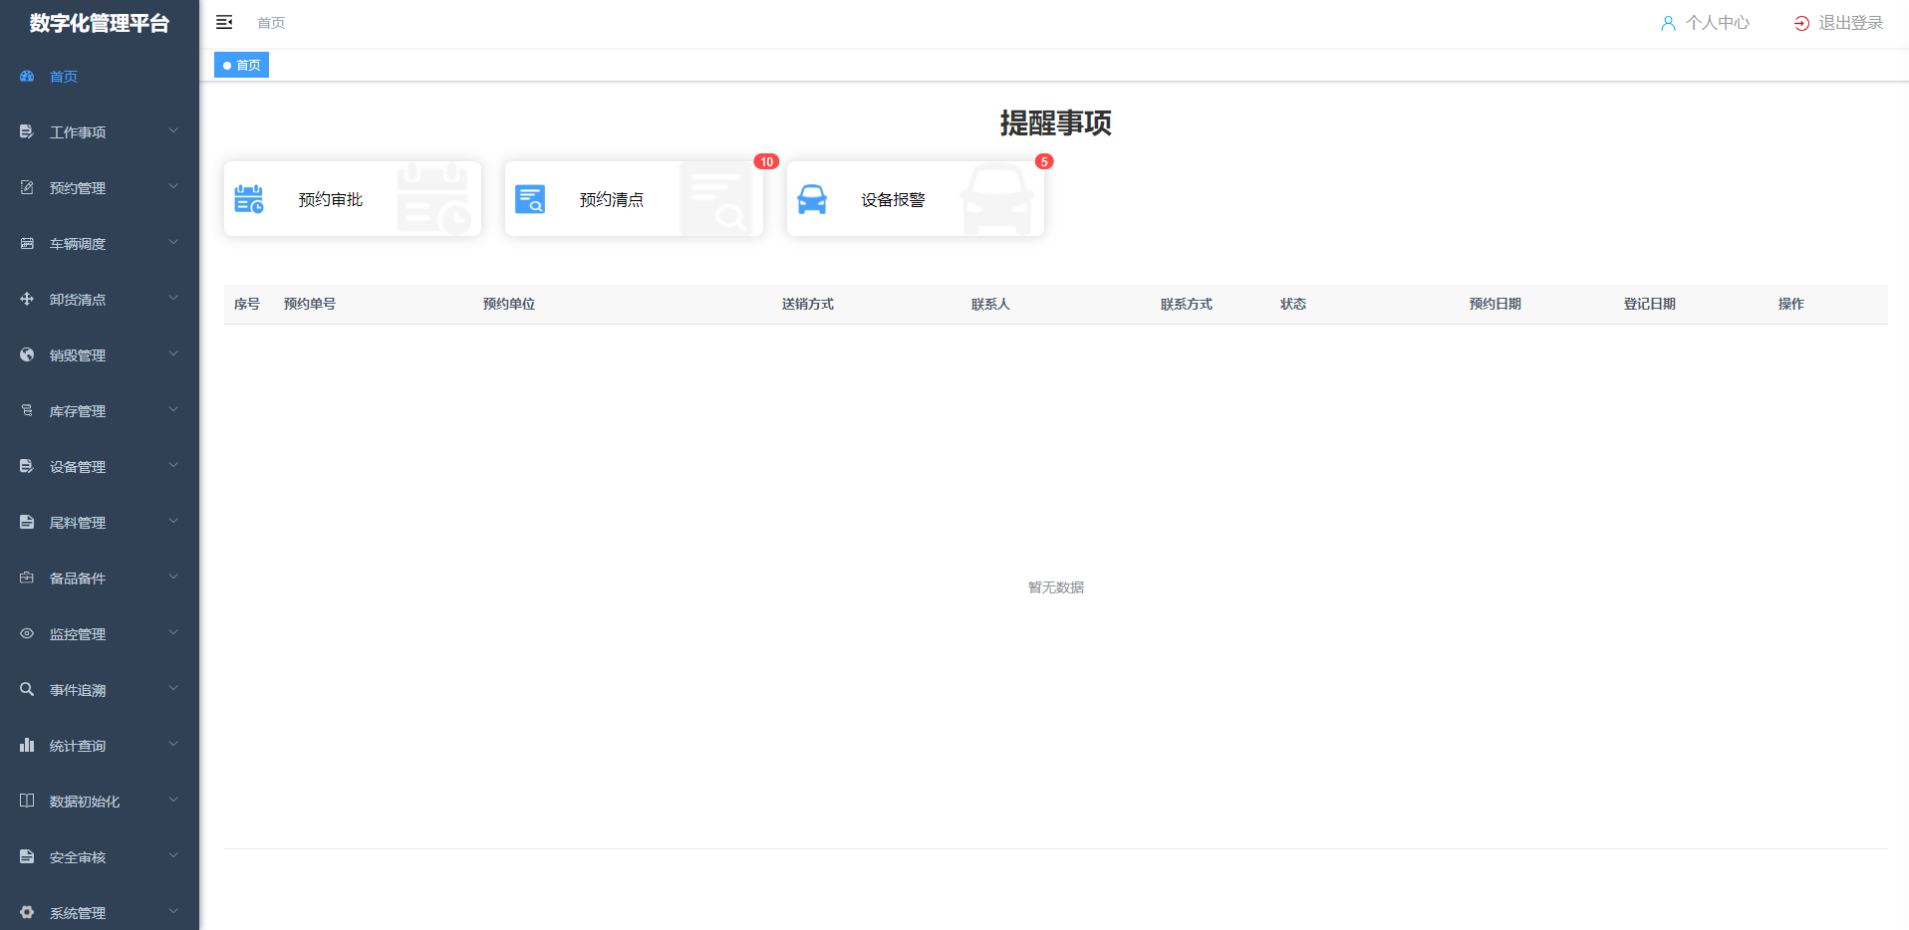Click the 尾料管理 document icon
The width and height of the screenshot is (1909, 930).
point(27,522)
